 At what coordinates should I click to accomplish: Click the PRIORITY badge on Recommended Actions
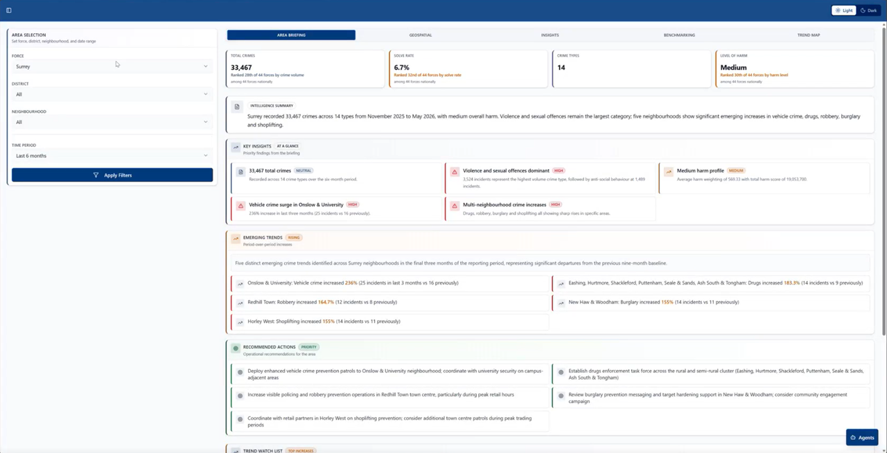point(308,347)
